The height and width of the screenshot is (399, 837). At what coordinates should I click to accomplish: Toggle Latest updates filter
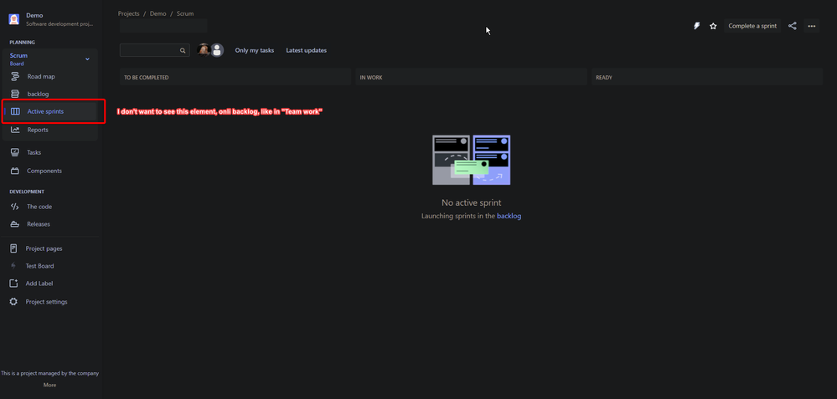307,51
